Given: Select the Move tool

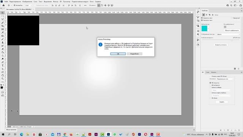Looking at the screenshot, I should [3, 13].
